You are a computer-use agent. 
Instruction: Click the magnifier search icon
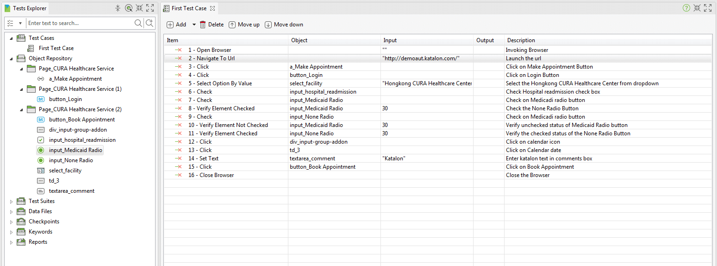click(138, 23)
